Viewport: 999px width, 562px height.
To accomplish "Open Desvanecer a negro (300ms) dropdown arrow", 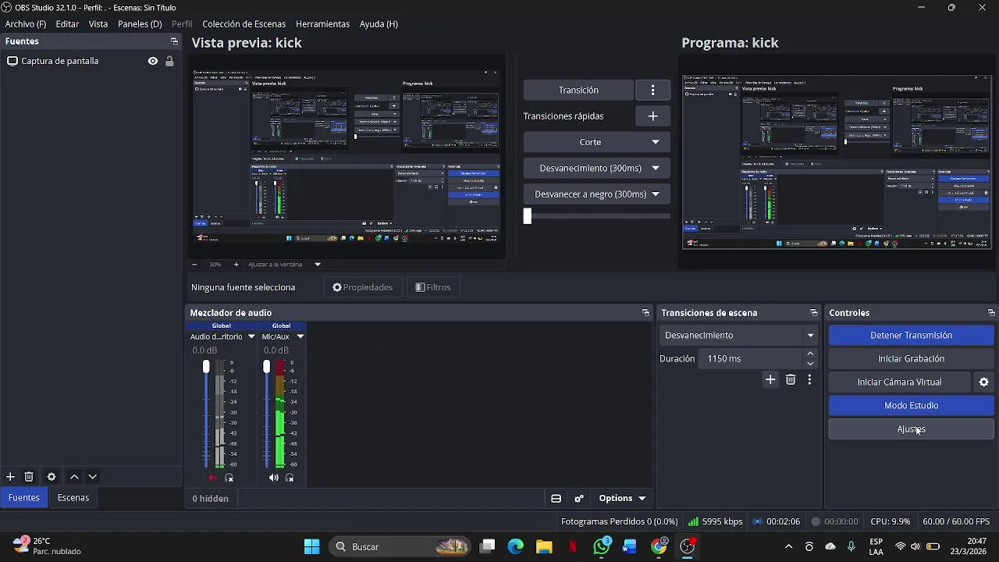I will (656, 194).
